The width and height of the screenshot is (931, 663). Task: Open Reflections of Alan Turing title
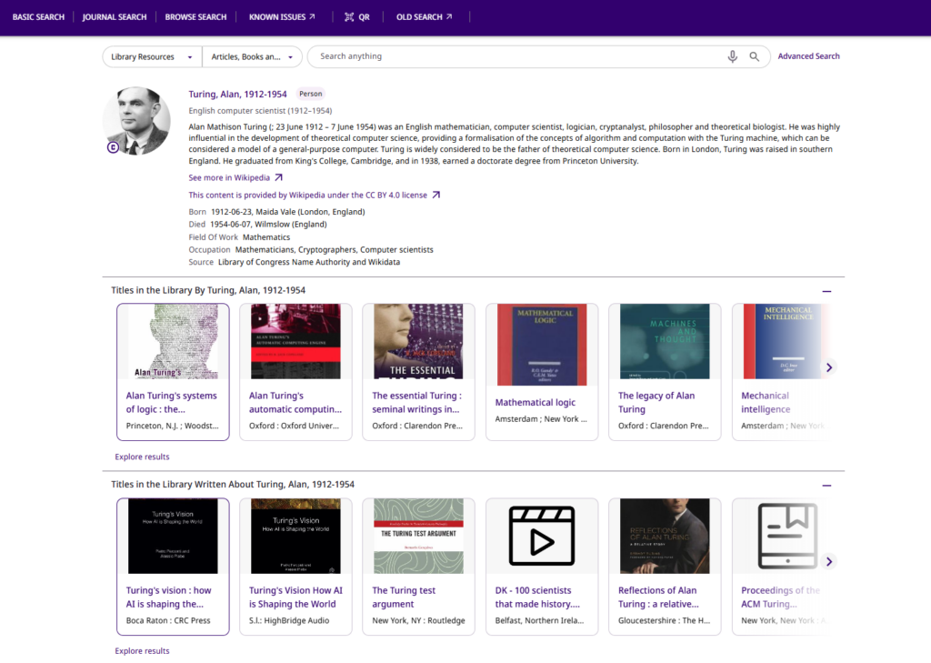click(658, 597)
